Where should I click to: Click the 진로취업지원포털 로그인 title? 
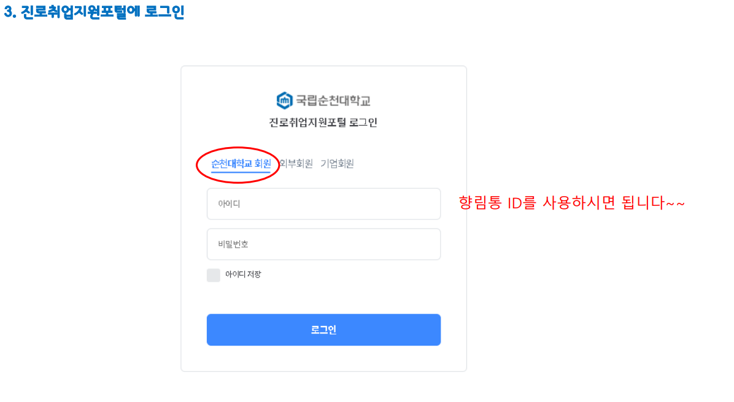click(323, 123)
